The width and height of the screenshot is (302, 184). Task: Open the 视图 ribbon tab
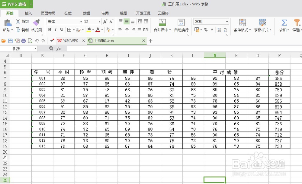coord(124,13)
